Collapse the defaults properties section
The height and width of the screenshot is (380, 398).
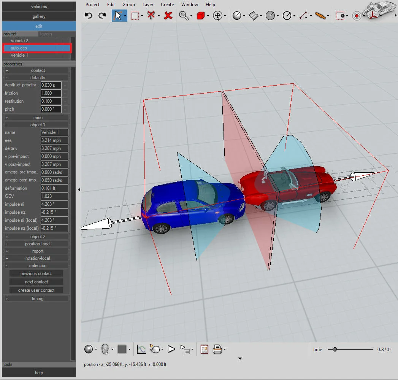36,78
